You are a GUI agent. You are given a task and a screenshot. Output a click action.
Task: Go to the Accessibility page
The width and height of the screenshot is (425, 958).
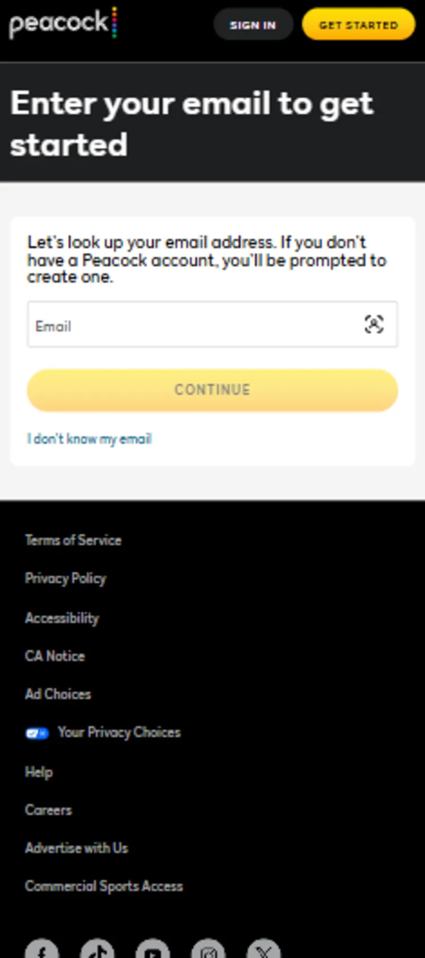(x=62, y=617)
